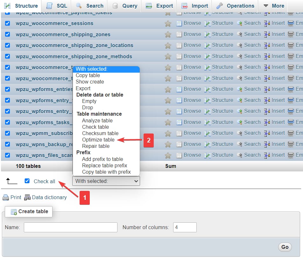Click Browse icon in wpzu_wpns_files_scan row
Viewport: 303px width, 260px height.
pos(179,155)
